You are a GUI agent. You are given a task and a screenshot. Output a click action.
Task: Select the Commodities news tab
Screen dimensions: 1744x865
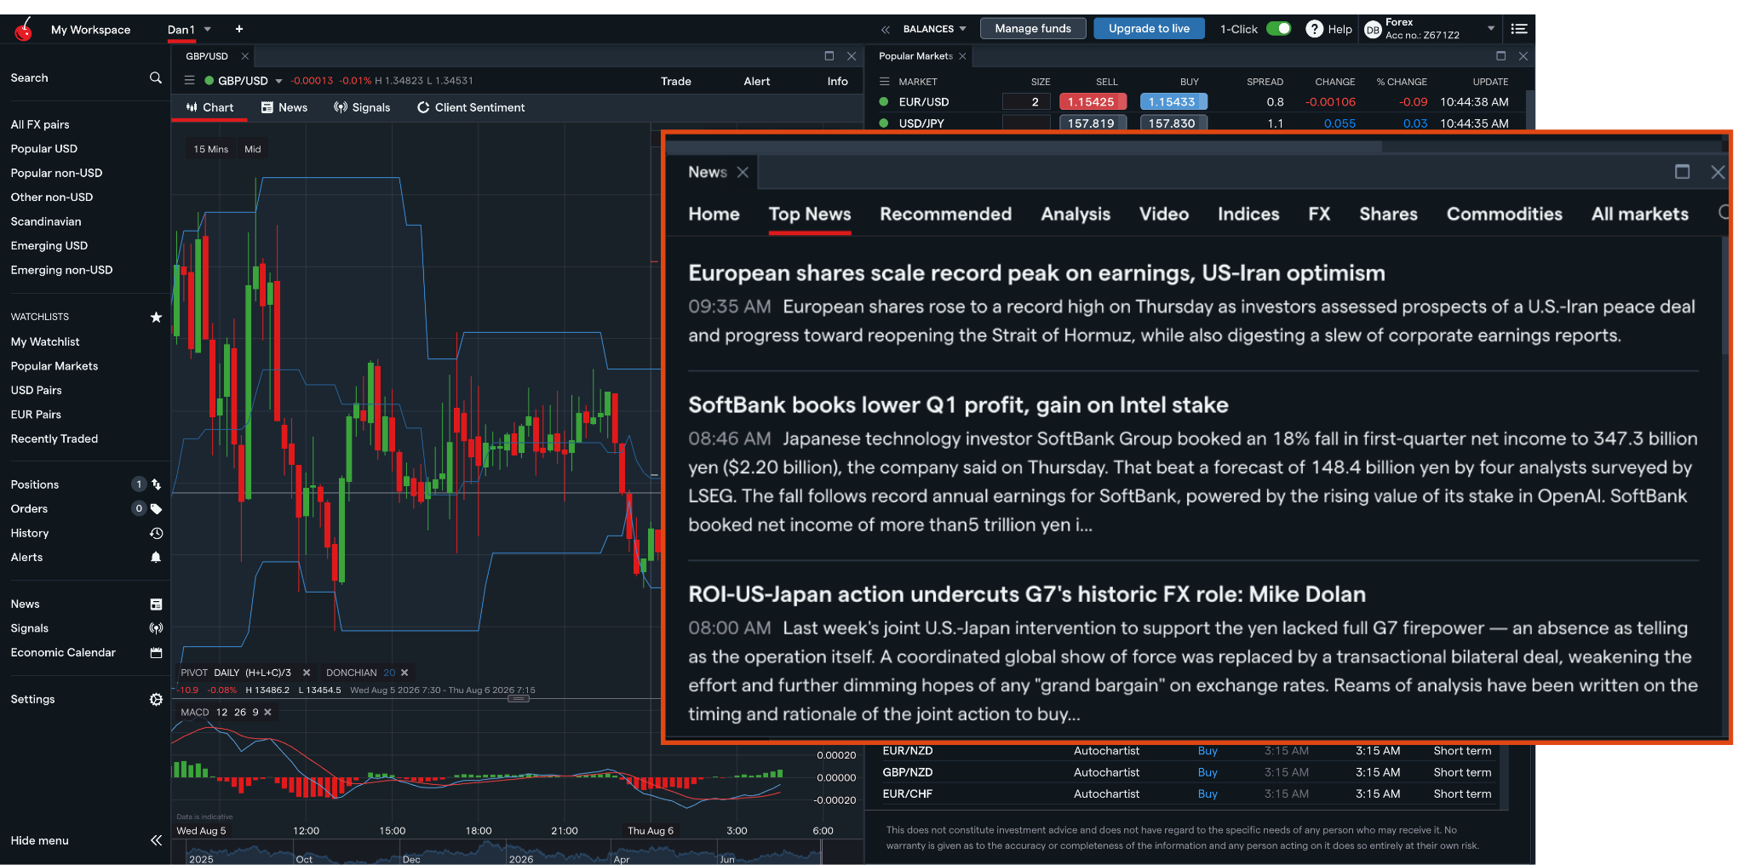tap(1504, 215)
